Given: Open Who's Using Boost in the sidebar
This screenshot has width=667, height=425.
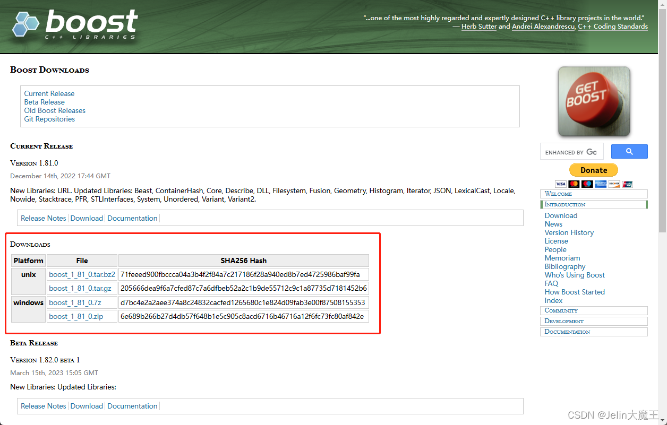Looking at the screenshot, I should pyautogui.click(x=575, y=275).
